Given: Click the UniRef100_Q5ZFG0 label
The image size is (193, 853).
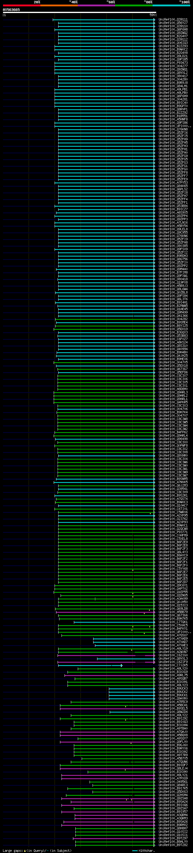Looking at the screenshot, I should (x=173, y=169).
